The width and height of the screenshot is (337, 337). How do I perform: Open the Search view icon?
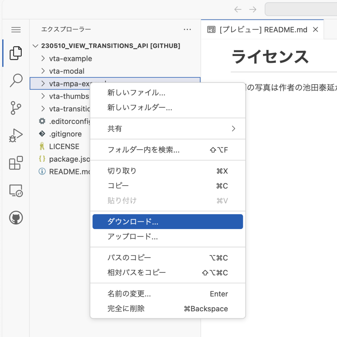[x=16, y=80]
